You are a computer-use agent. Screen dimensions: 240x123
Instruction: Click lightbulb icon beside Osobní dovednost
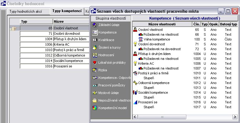tap(135, 44)
